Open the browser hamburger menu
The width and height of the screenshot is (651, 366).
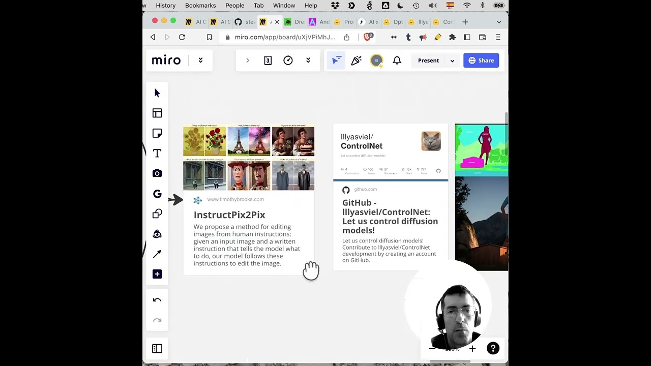(x=498, y=37)
